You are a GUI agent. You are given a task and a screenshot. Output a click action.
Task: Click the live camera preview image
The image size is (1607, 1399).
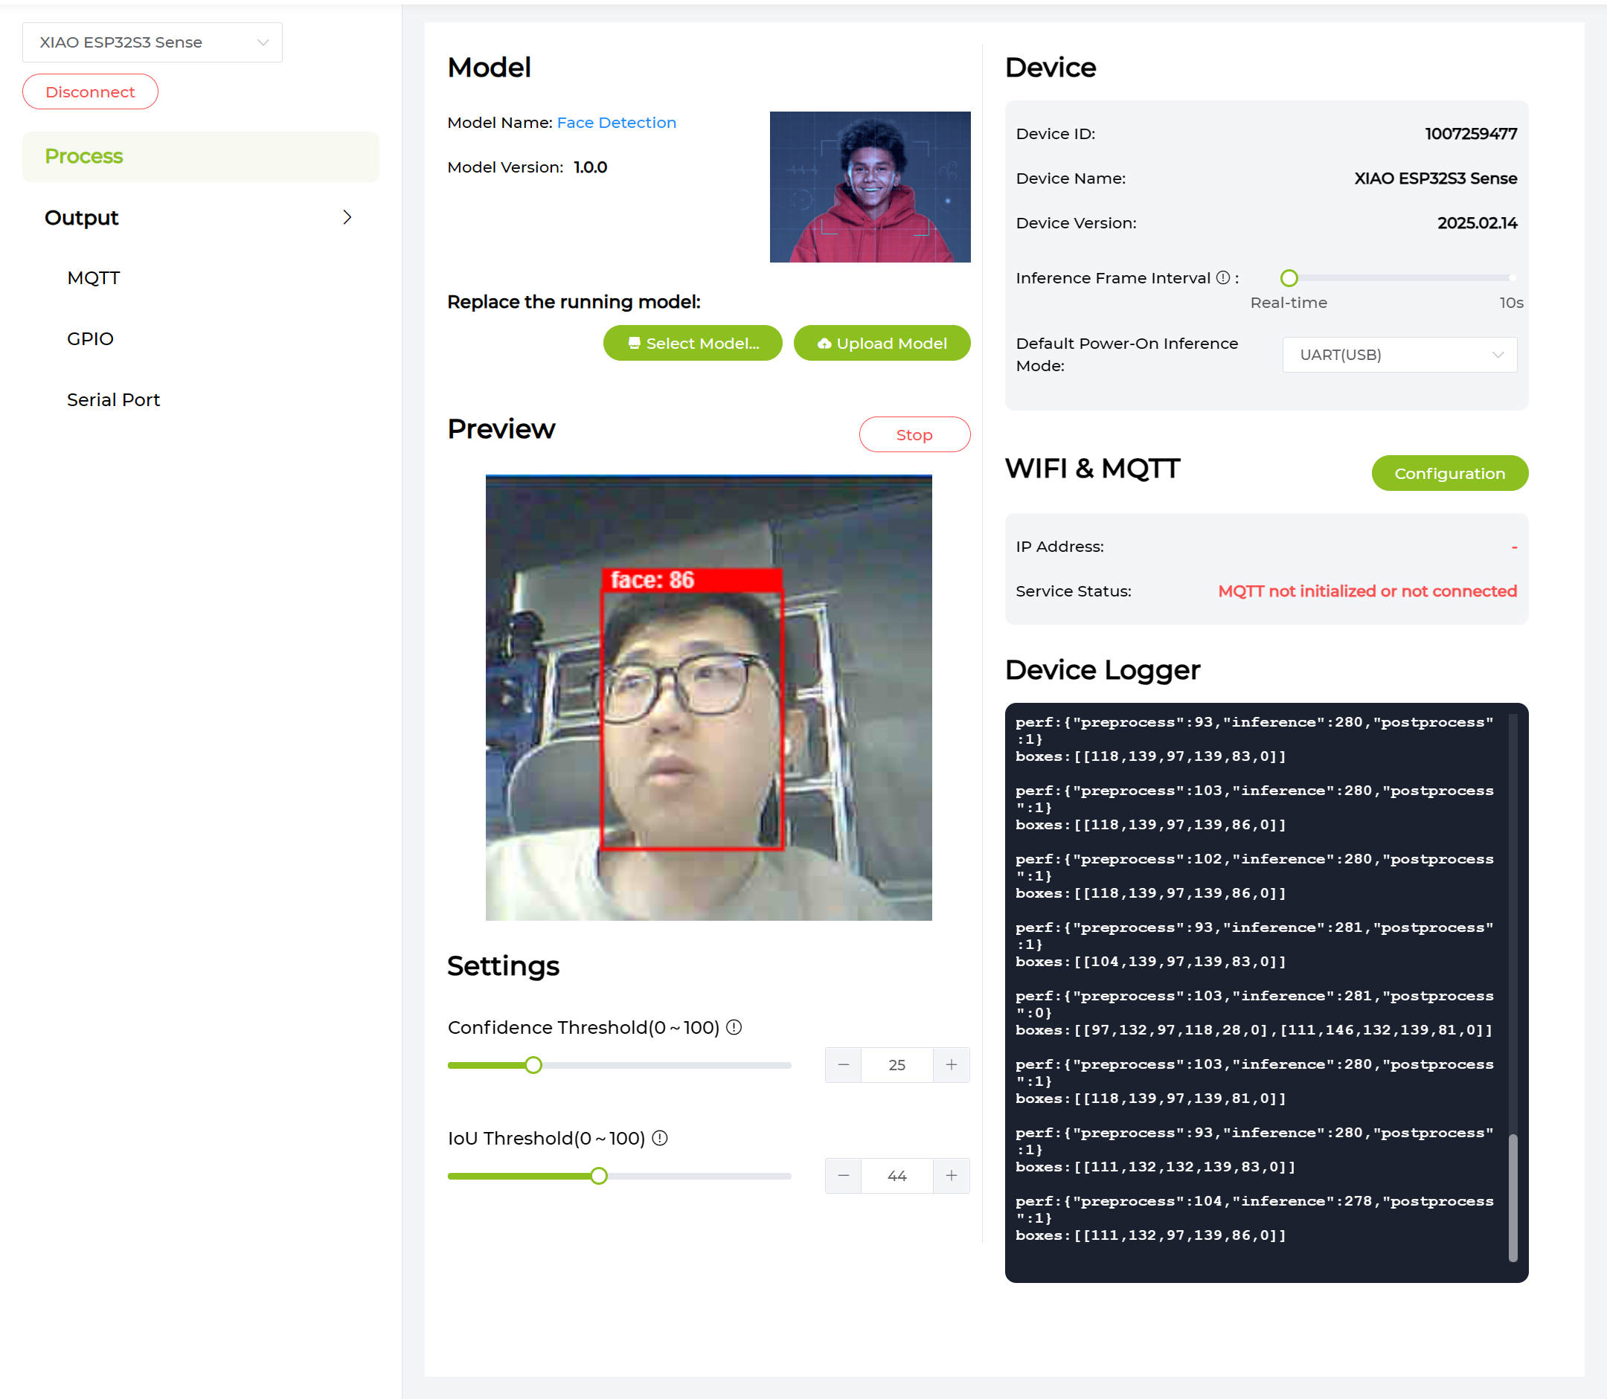(x=708, y=697)
